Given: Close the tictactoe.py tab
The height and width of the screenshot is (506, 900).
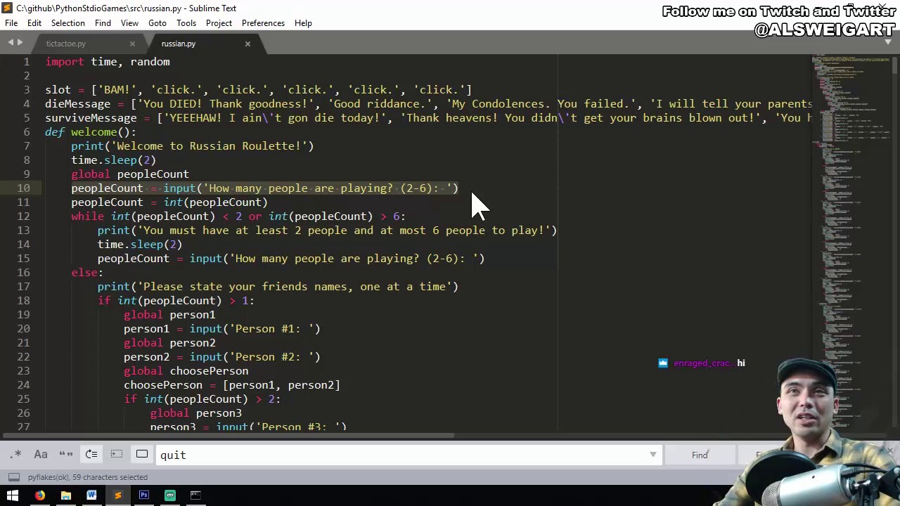Looking at the screenshot, I should tap(132, 44).
